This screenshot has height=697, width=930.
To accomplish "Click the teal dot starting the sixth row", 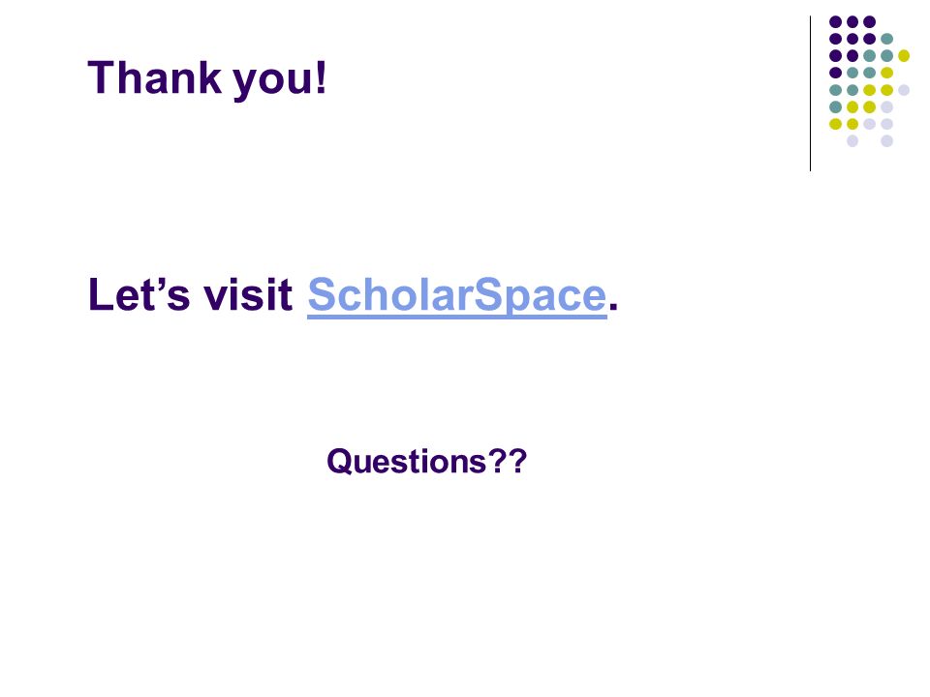I will (836, 107).
